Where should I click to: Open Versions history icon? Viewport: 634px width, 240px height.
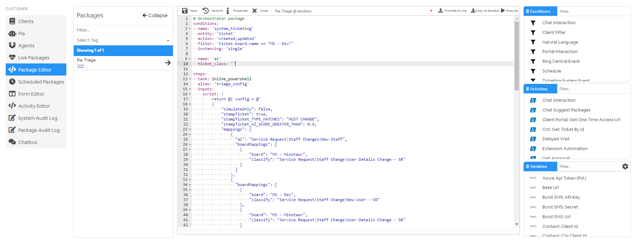pyautogui.click(x=206, y=11)
